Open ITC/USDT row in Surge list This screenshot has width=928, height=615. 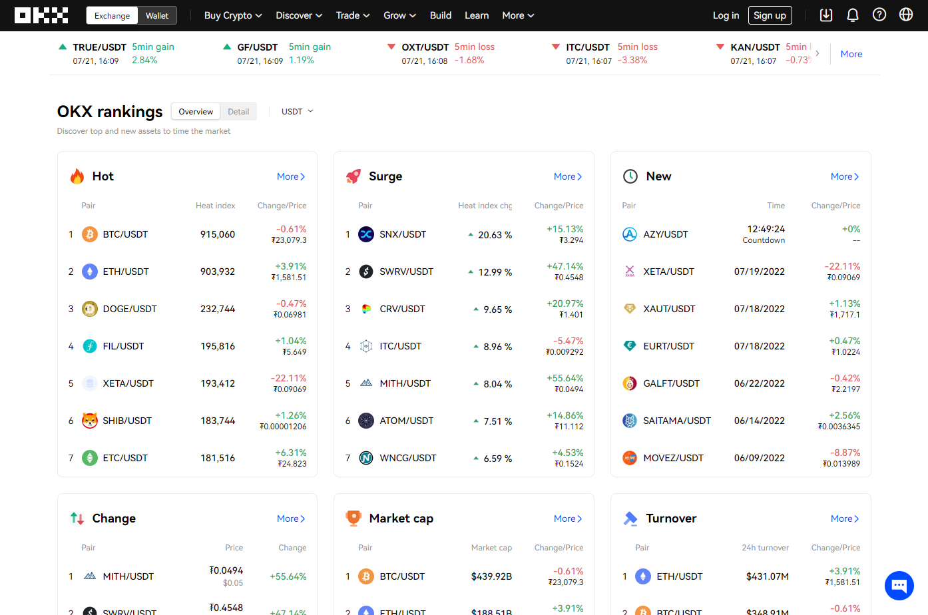(x=464, y=346)
